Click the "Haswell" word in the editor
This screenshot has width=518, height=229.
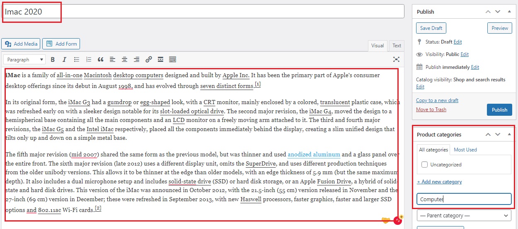(251, 199)
